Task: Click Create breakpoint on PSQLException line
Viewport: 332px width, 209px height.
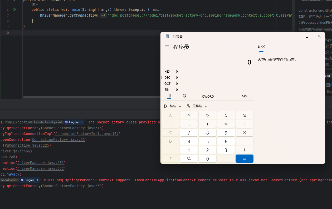Action: tap(48, 122)
